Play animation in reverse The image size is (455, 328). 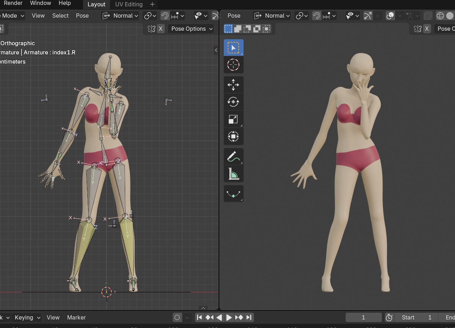click(x=219, y=317)
